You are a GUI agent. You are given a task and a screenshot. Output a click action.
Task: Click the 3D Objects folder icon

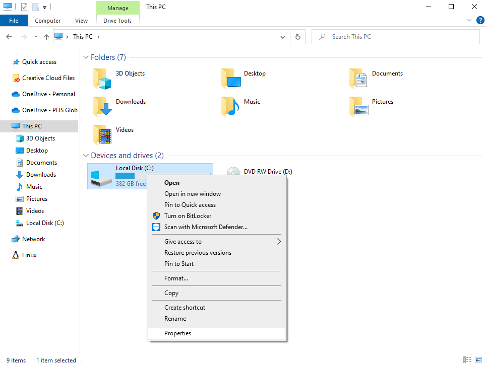click(x=102, y=79)
